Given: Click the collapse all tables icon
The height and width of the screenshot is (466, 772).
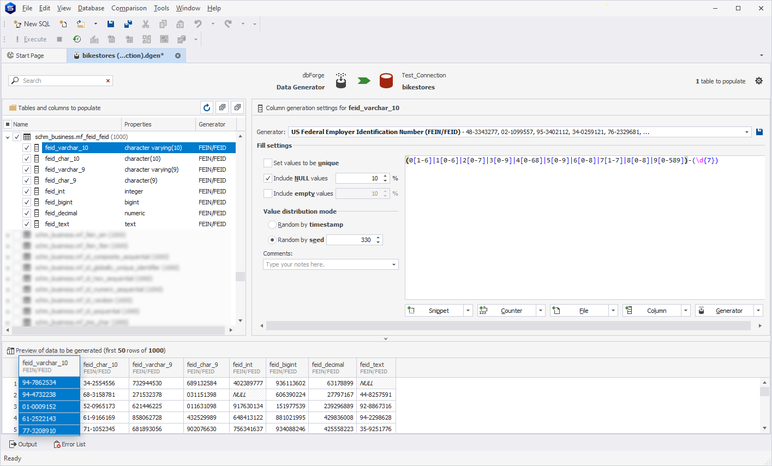Looking at the screenshot, I should (x=237, y=107).
